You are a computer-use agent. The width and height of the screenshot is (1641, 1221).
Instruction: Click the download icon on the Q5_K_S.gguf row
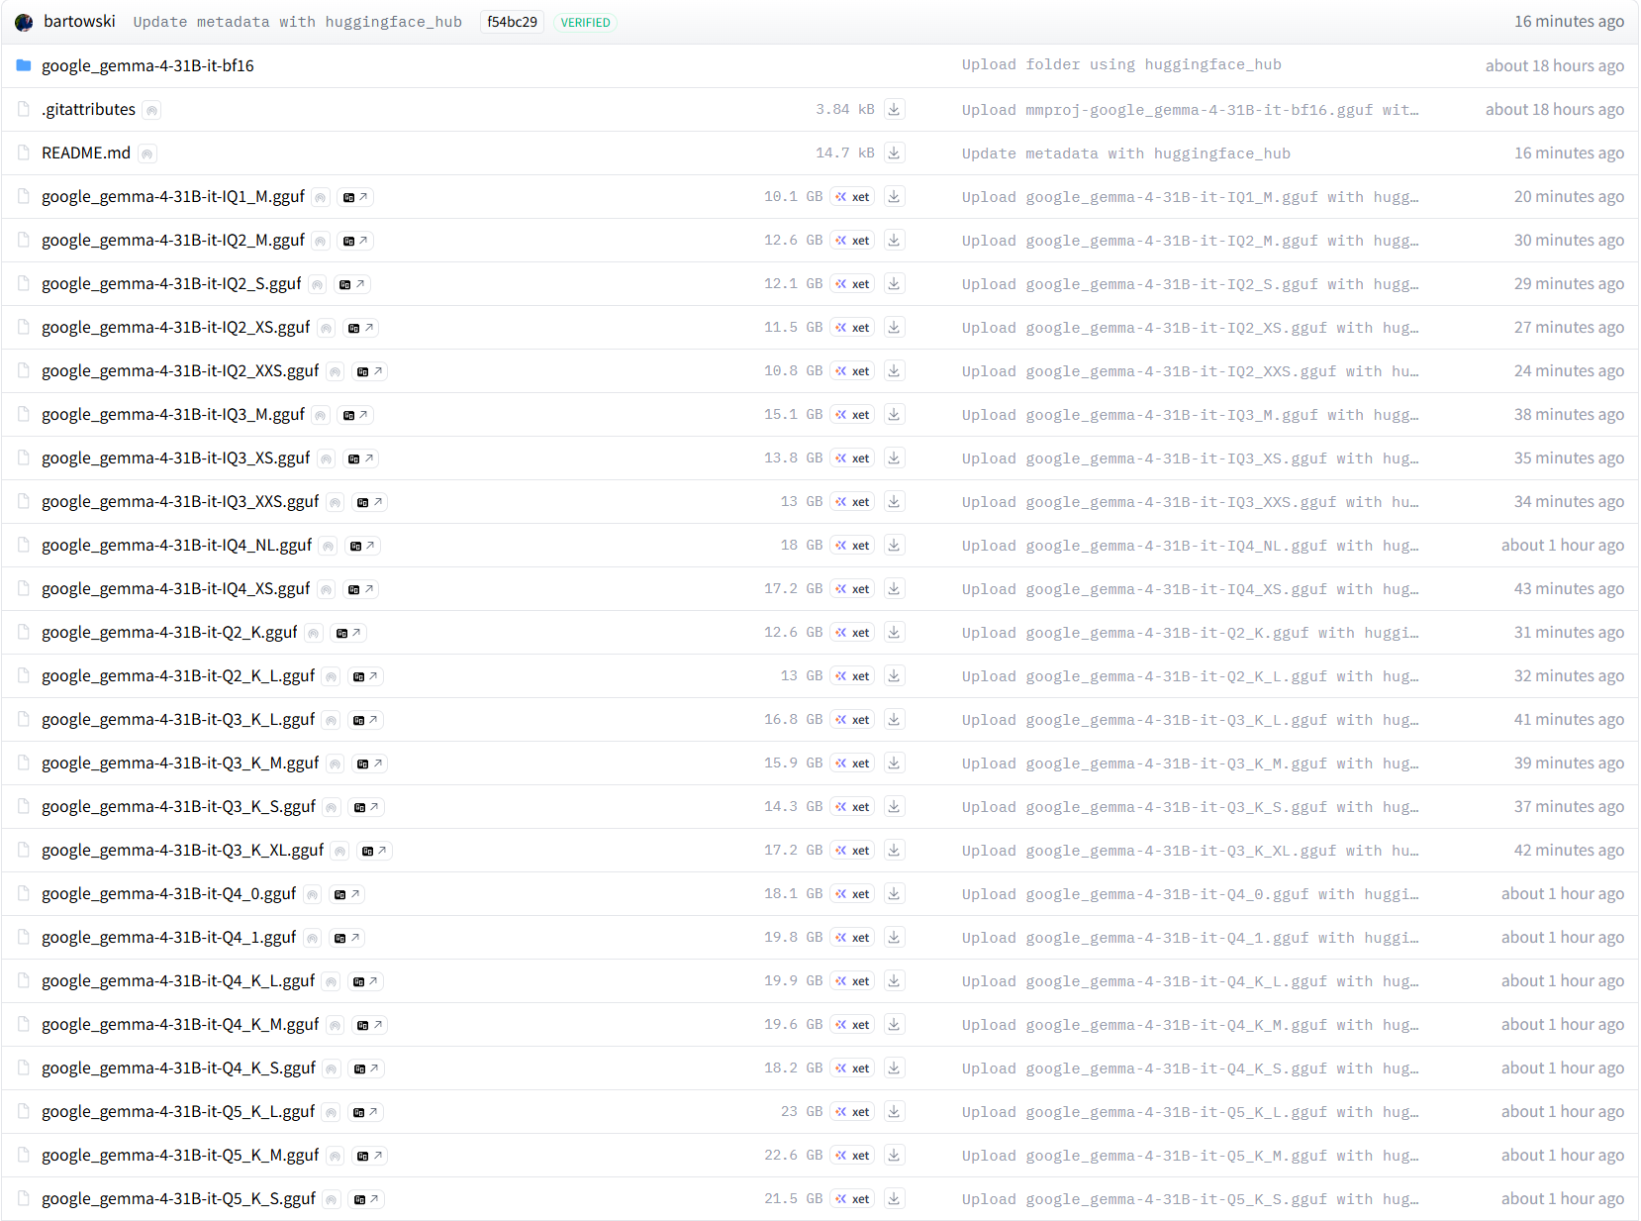coord(894,1198)
